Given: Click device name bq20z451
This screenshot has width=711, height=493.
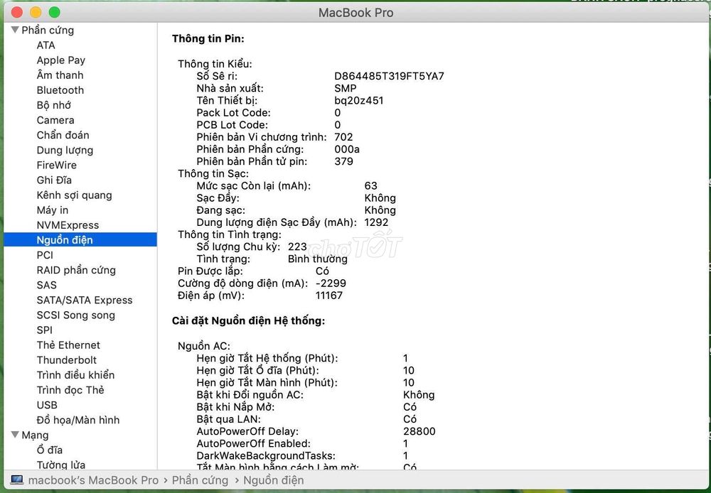Looking at the screenshot, I should (358, 101).
